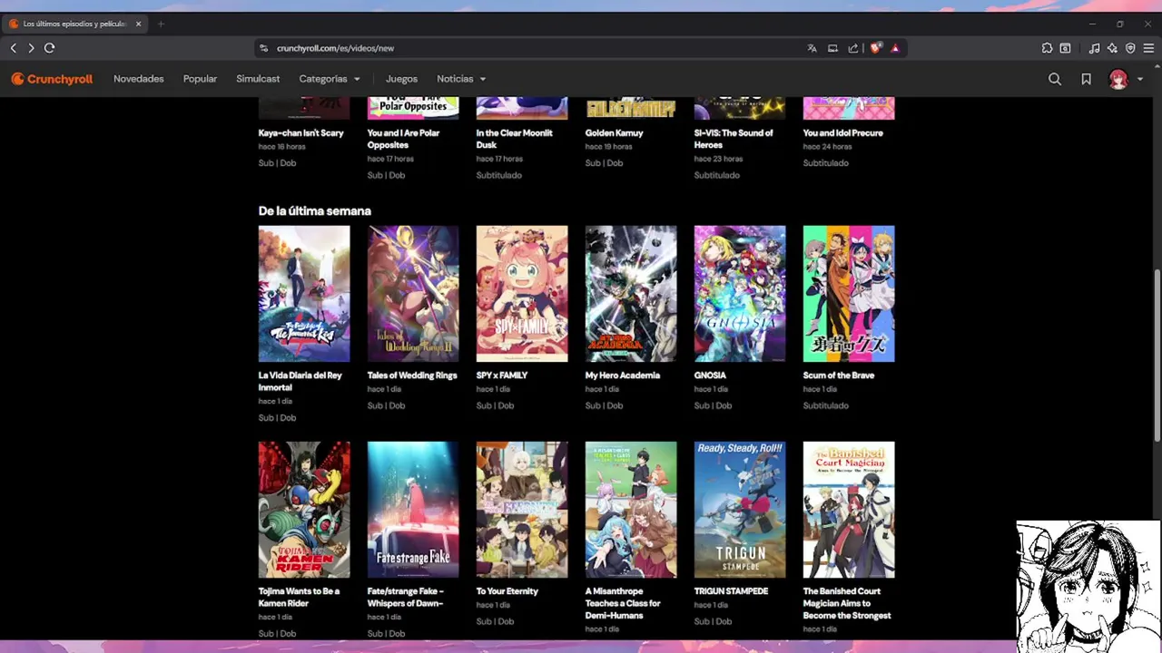Image resolution: width=1162 pixels, height=653 pixels.
Task: Click the translate page icon
Action: click(x=812, y=48)
